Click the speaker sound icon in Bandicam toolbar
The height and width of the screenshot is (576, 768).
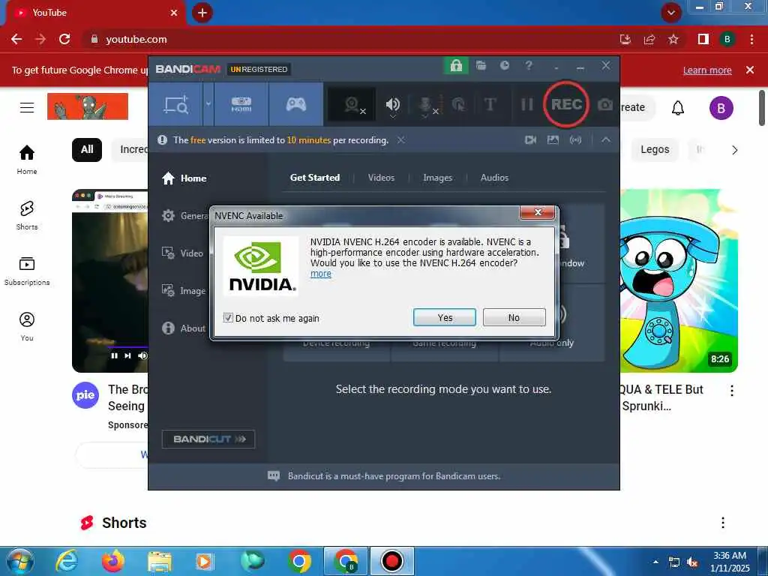[x=392, y=104]
